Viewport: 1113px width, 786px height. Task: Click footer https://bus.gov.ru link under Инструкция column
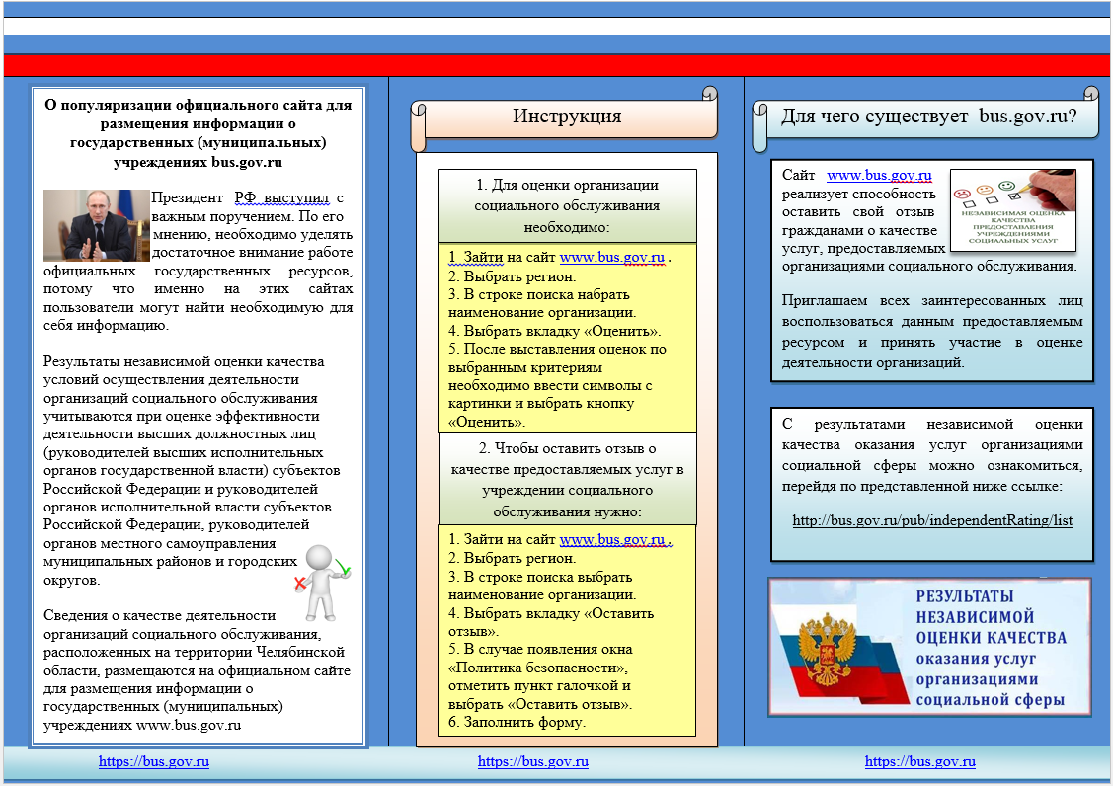pyautogui.click(x=533, y=762)
